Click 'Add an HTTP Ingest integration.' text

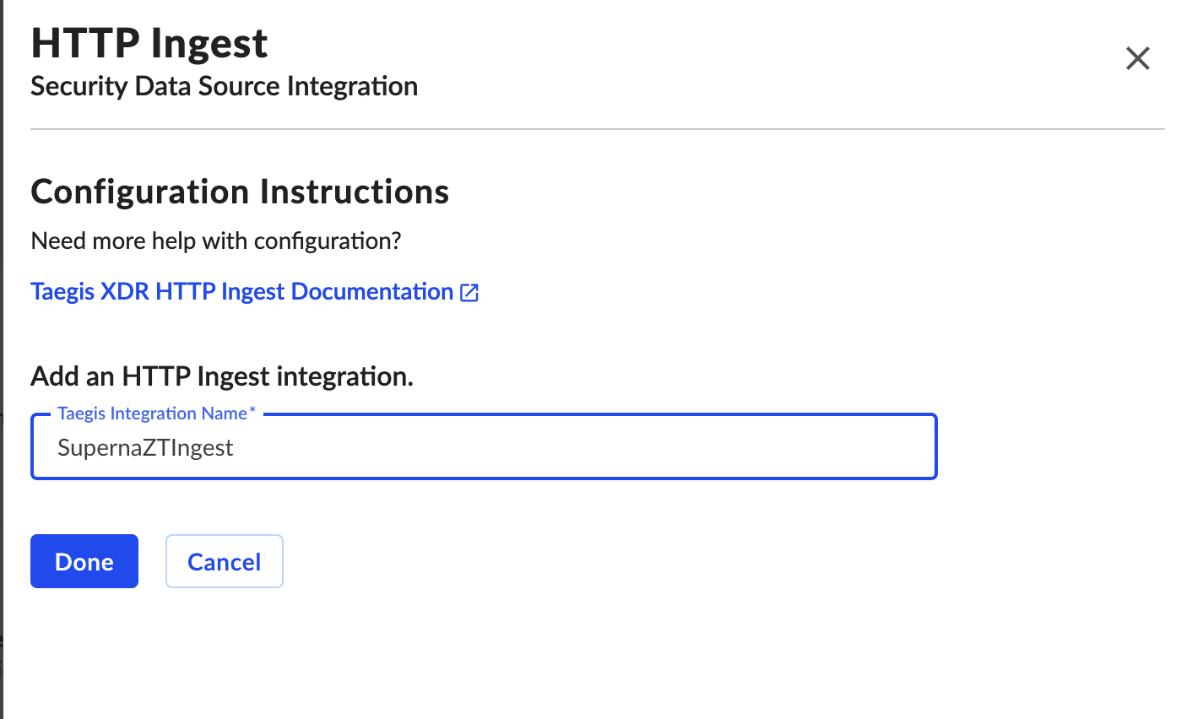222,376
